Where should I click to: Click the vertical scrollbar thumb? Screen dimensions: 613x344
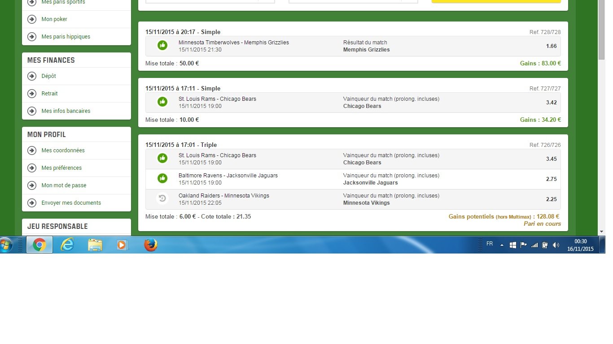point(601,30)
